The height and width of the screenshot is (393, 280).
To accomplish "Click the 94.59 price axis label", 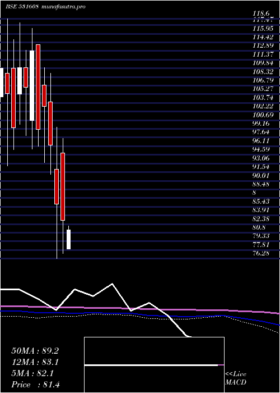I will (x=262, y=150).
